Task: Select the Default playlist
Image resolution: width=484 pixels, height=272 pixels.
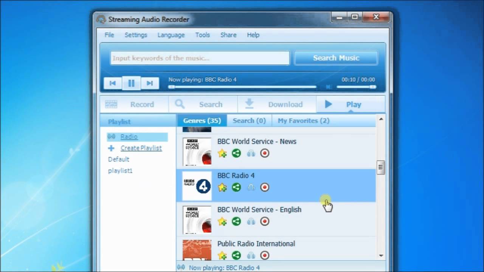Action: click(x=119, y=159)
